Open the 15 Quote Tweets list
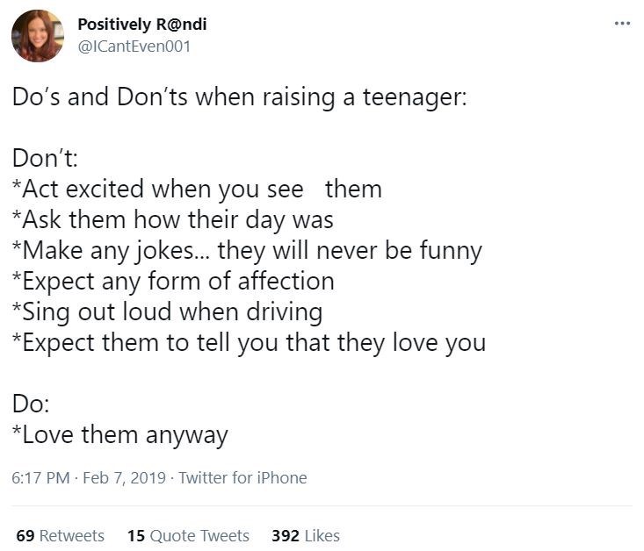Screen dimensions: 644x551 point(188,535)
